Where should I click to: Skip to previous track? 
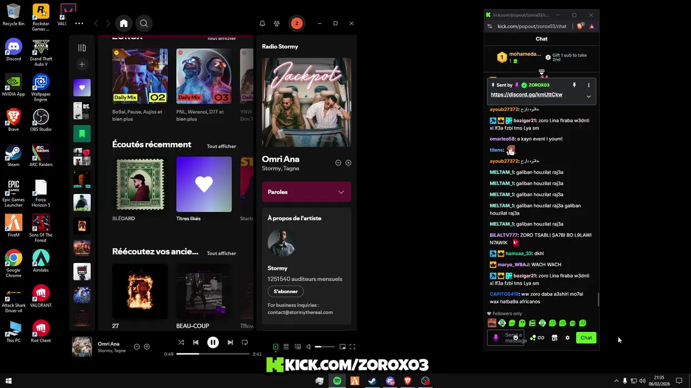(x=195, y=342)
